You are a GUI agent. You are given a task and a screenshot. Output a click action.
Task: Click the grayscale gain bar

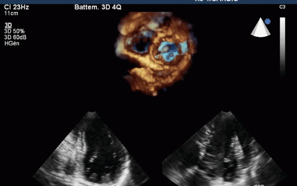click(x=282, y=47)
